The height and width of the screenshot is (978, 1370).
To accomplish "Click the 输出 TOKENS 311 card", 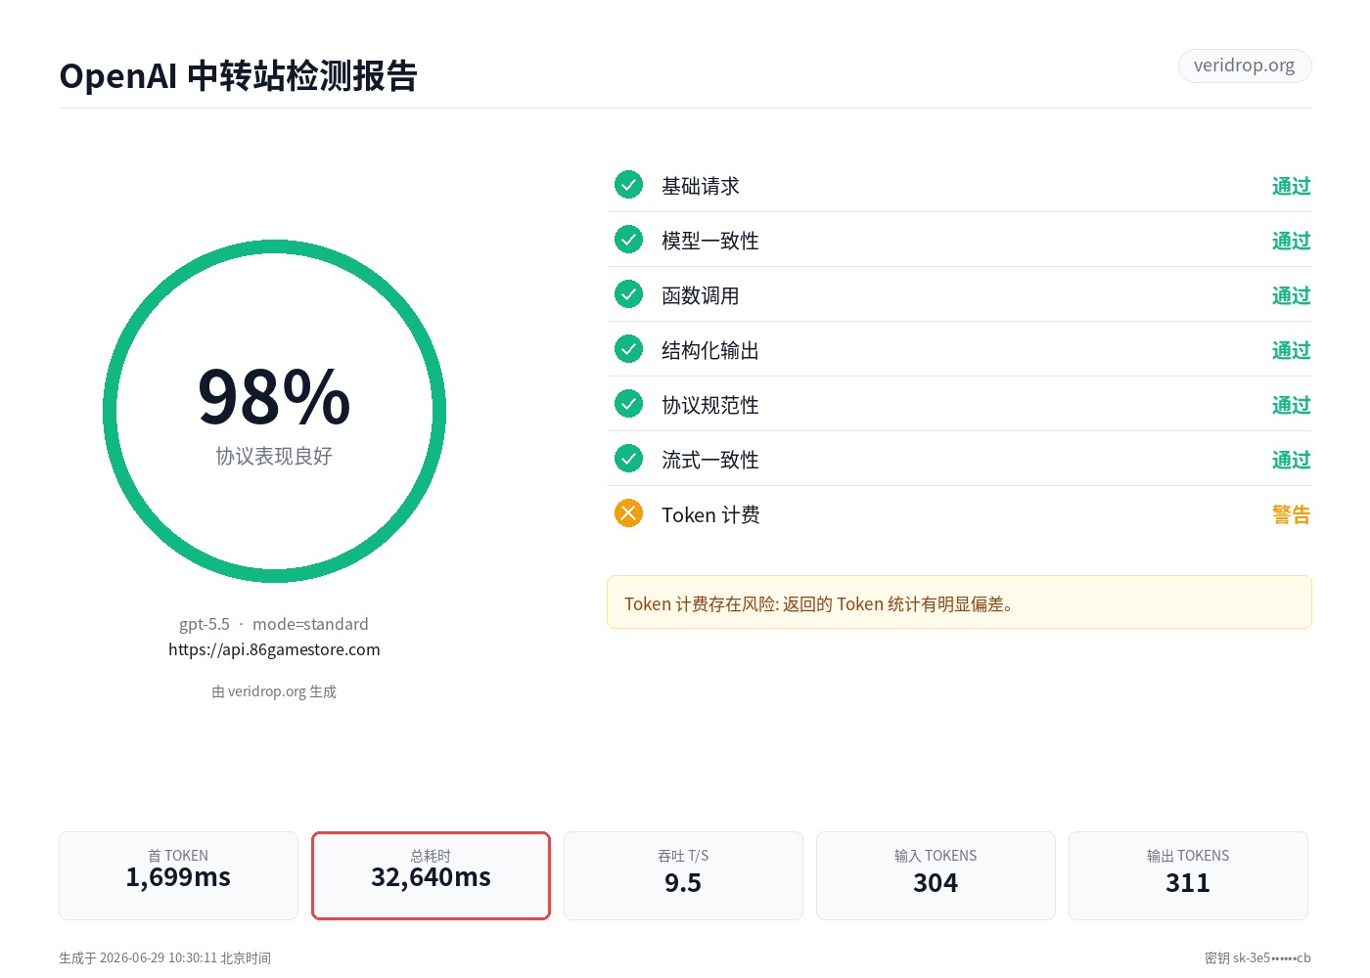I will tap(1188, 875).
